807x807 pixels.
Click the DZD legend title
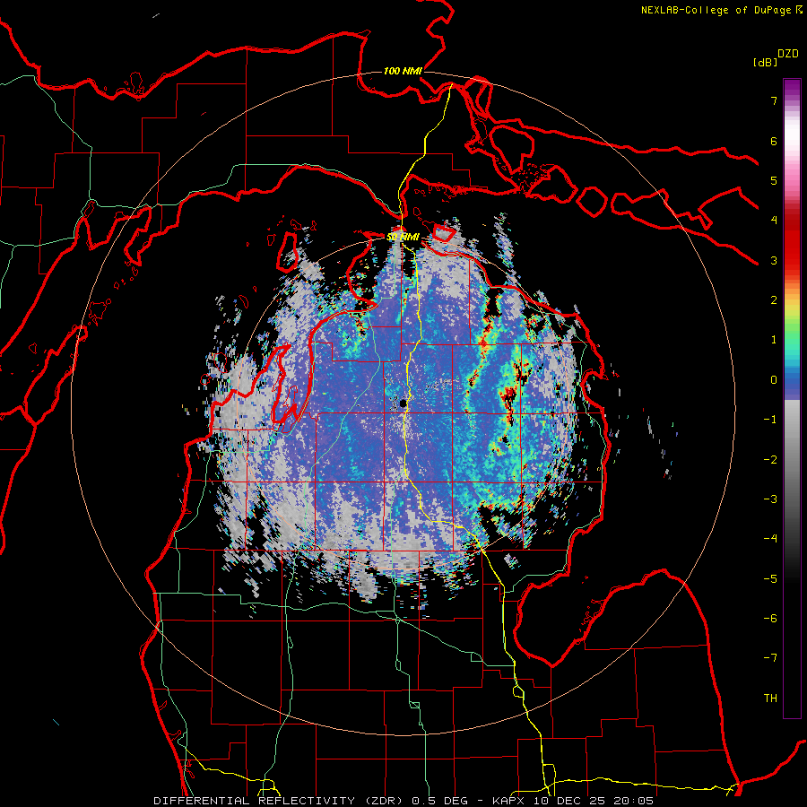pos(788,54)
